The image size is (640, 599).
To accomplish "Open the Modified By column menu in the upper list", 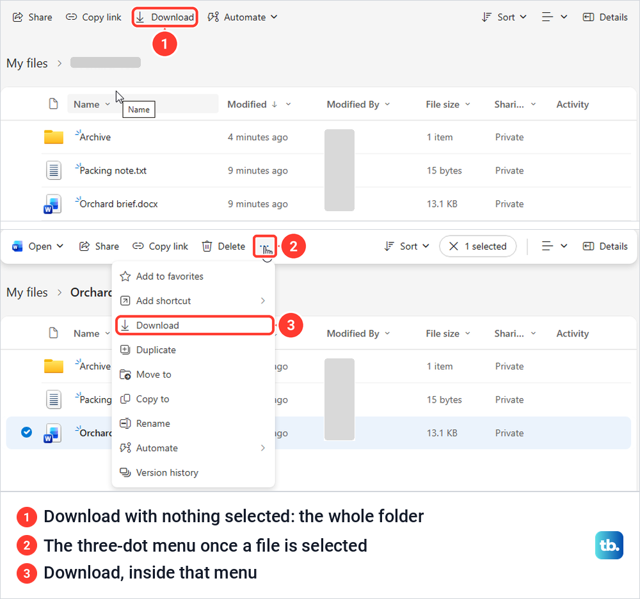I will pos(358,104).
